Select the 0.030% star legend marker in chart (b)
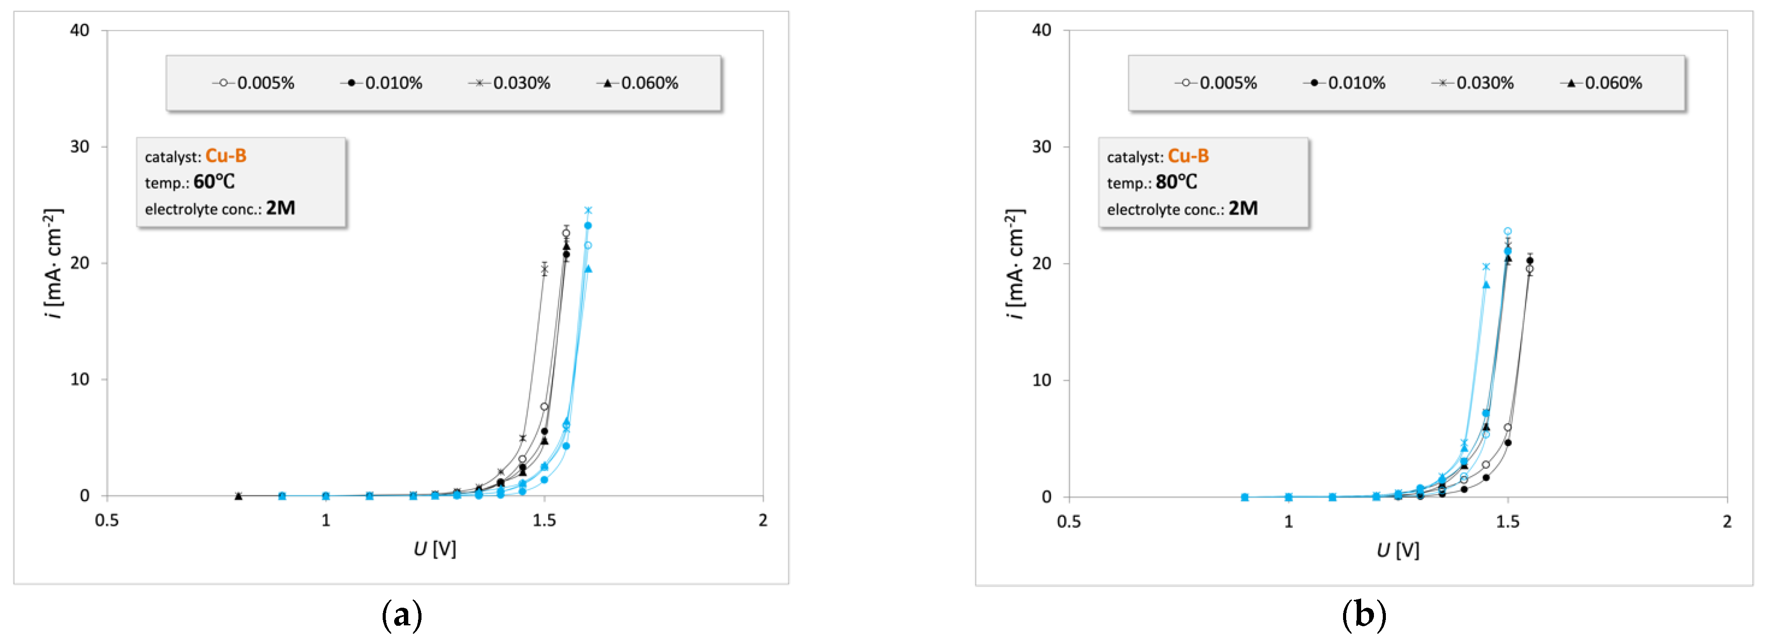The image size is (1765, 639). (x=1442, y=83)
